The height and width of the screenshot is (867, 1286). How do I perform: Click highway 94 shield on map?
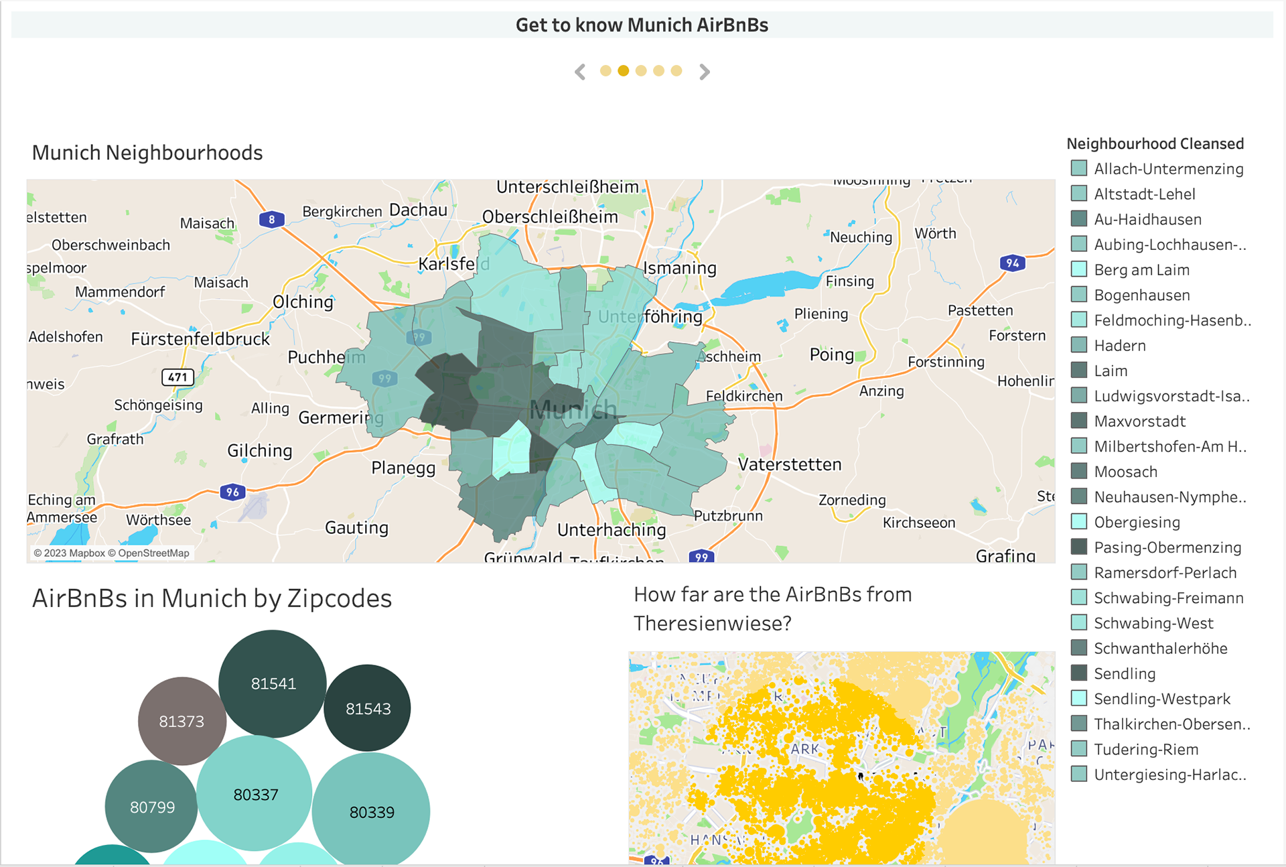point(1012,263)
